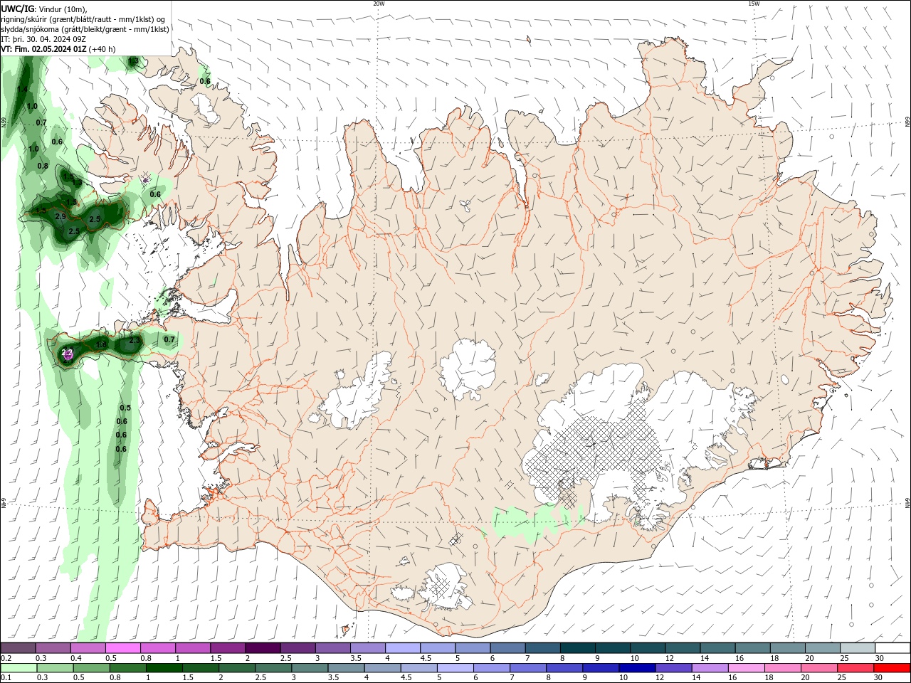
Task: Click the 'rigning/skúrir' legend description line
Action: (84, 18)
